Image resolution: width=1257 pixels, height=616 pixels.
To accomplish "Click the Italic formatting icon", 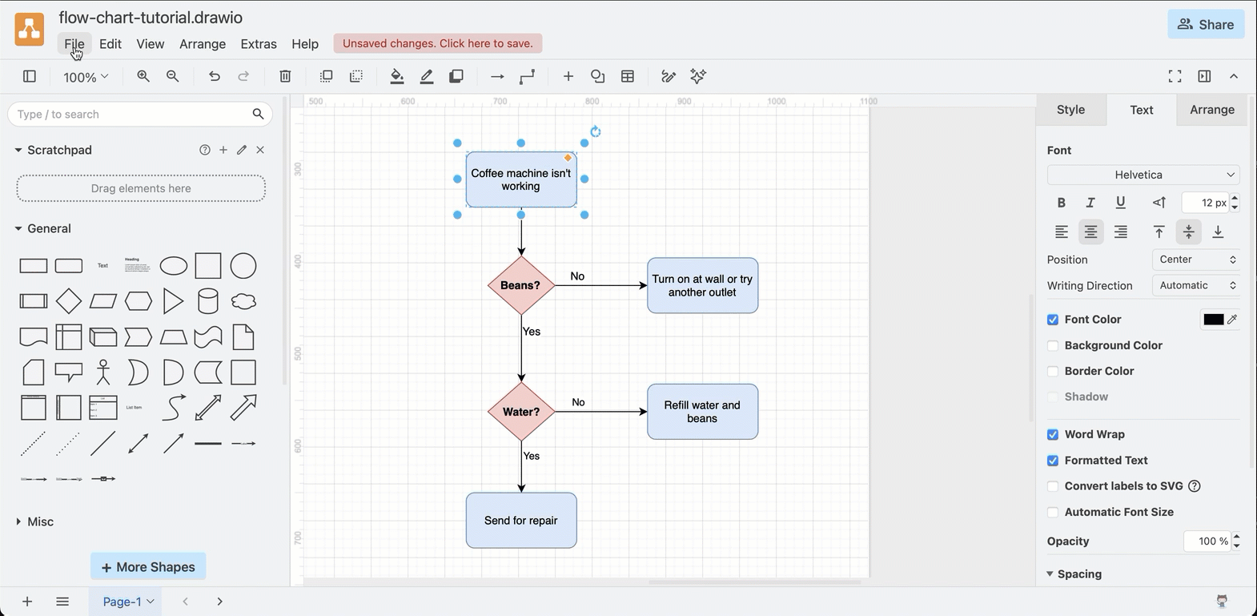I will (1090, 203).
